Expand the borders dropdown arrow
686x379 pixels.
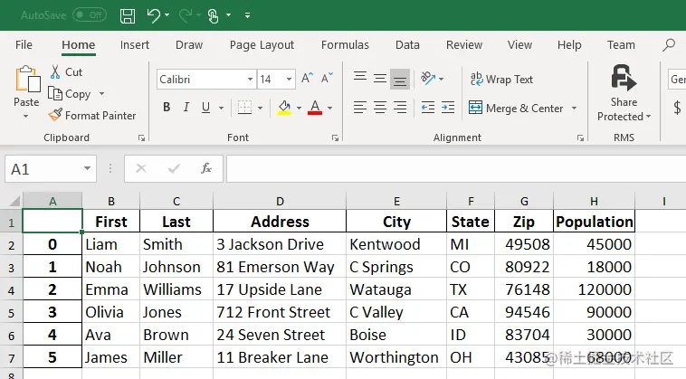tap(260, 108)
